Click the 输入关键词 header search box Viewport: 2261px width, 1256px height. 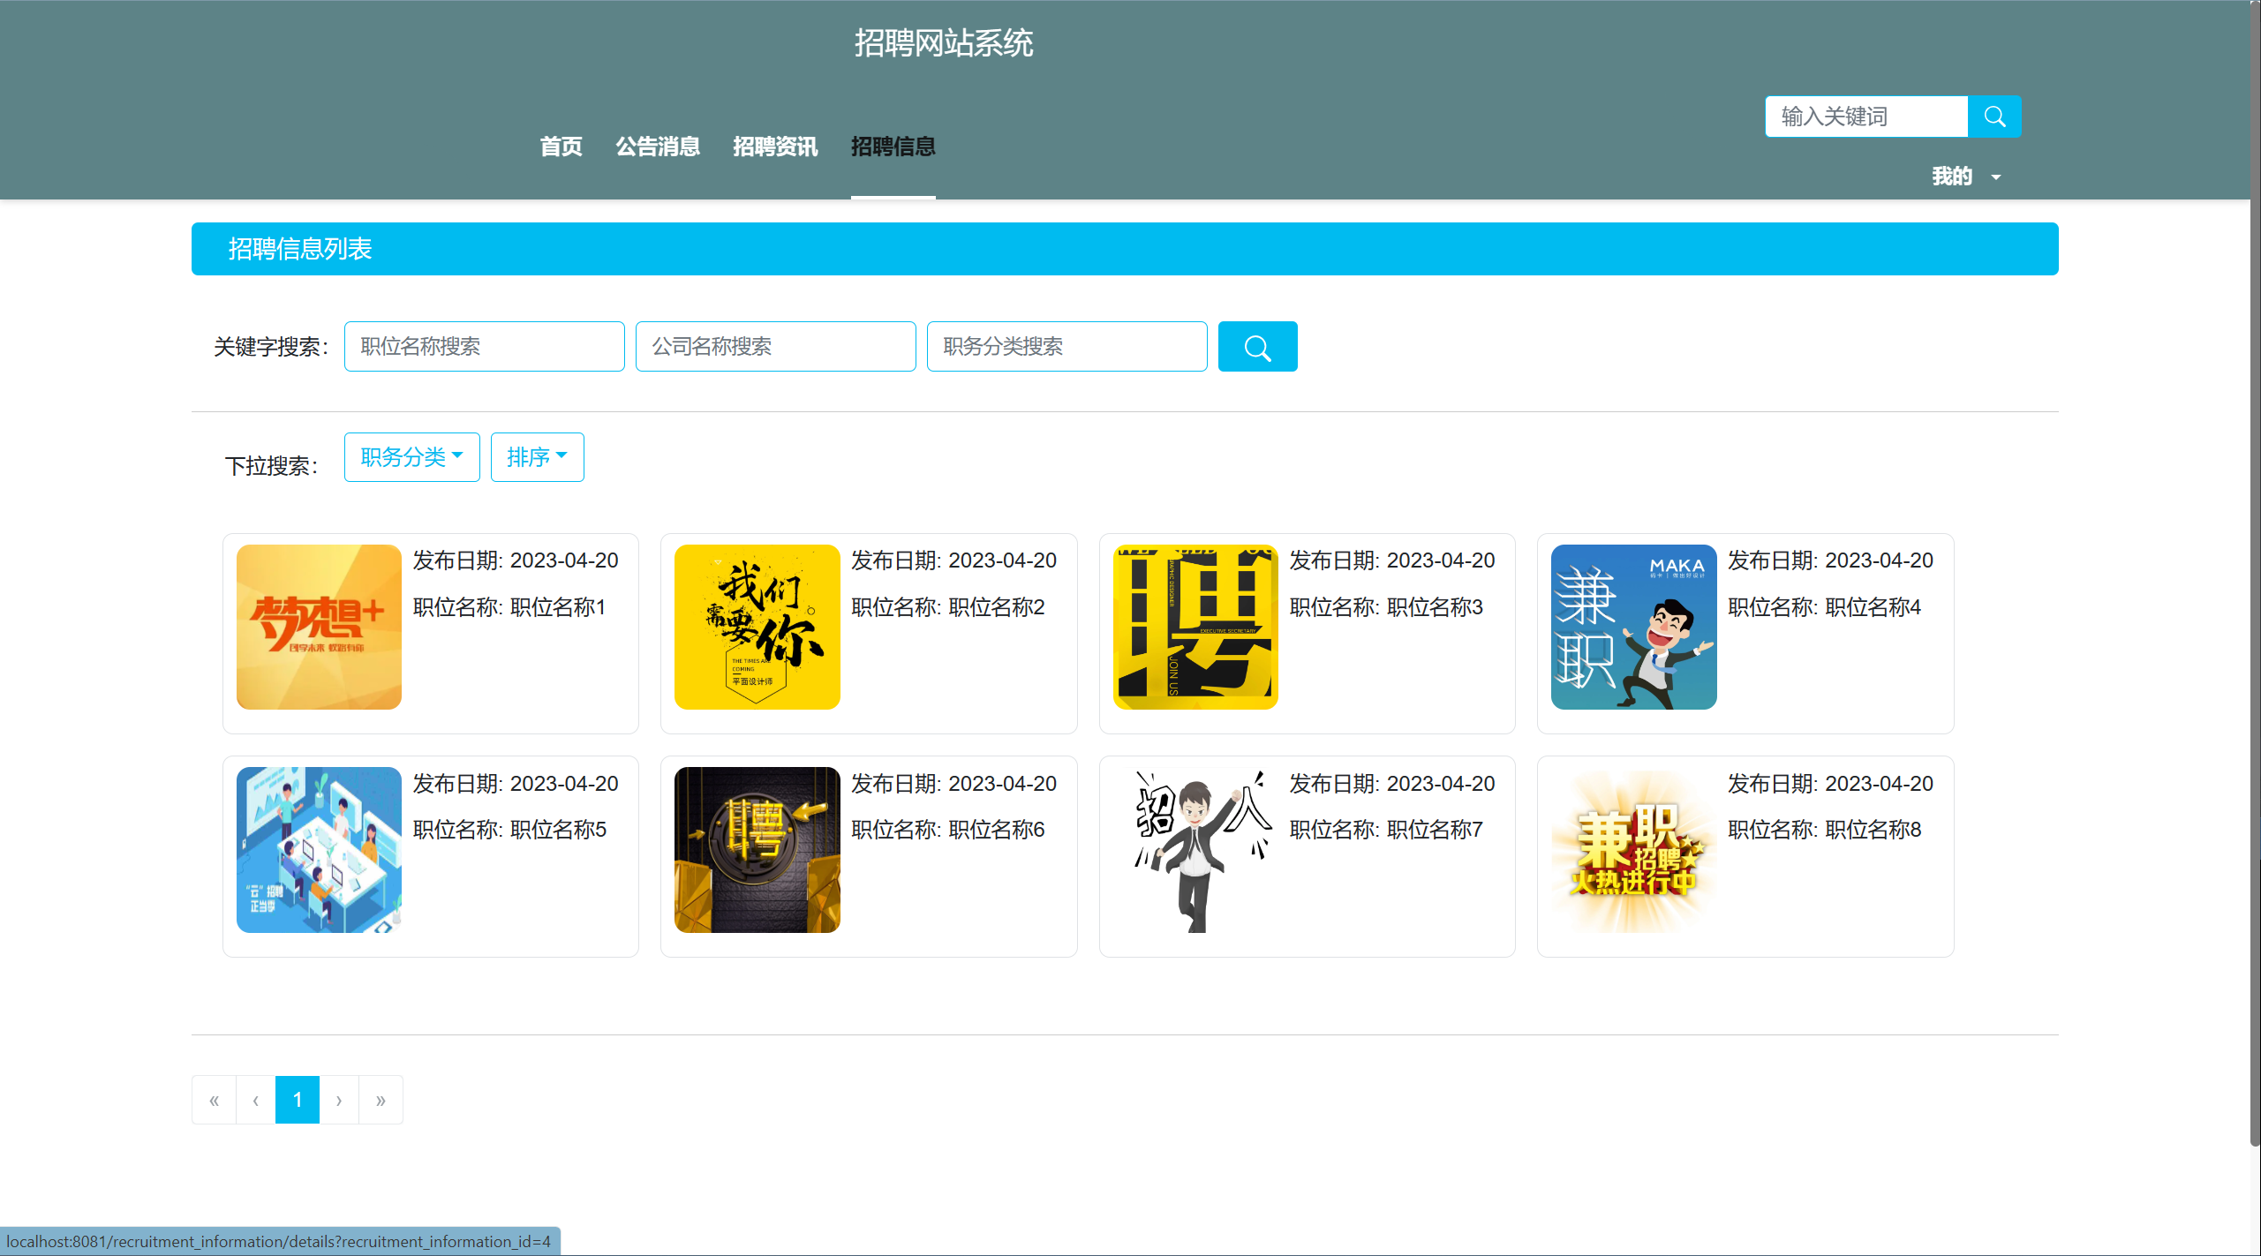1865,117
